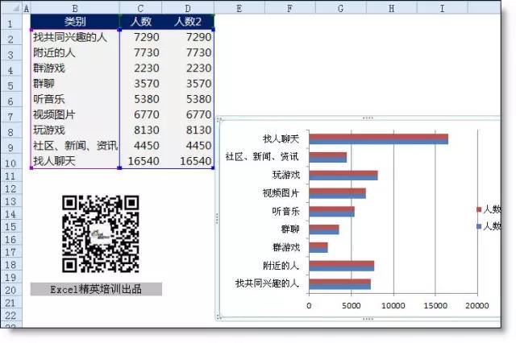Click value 7730 in column D
Viewport: 516px width, 343px height.
click(x=188, y=52)
